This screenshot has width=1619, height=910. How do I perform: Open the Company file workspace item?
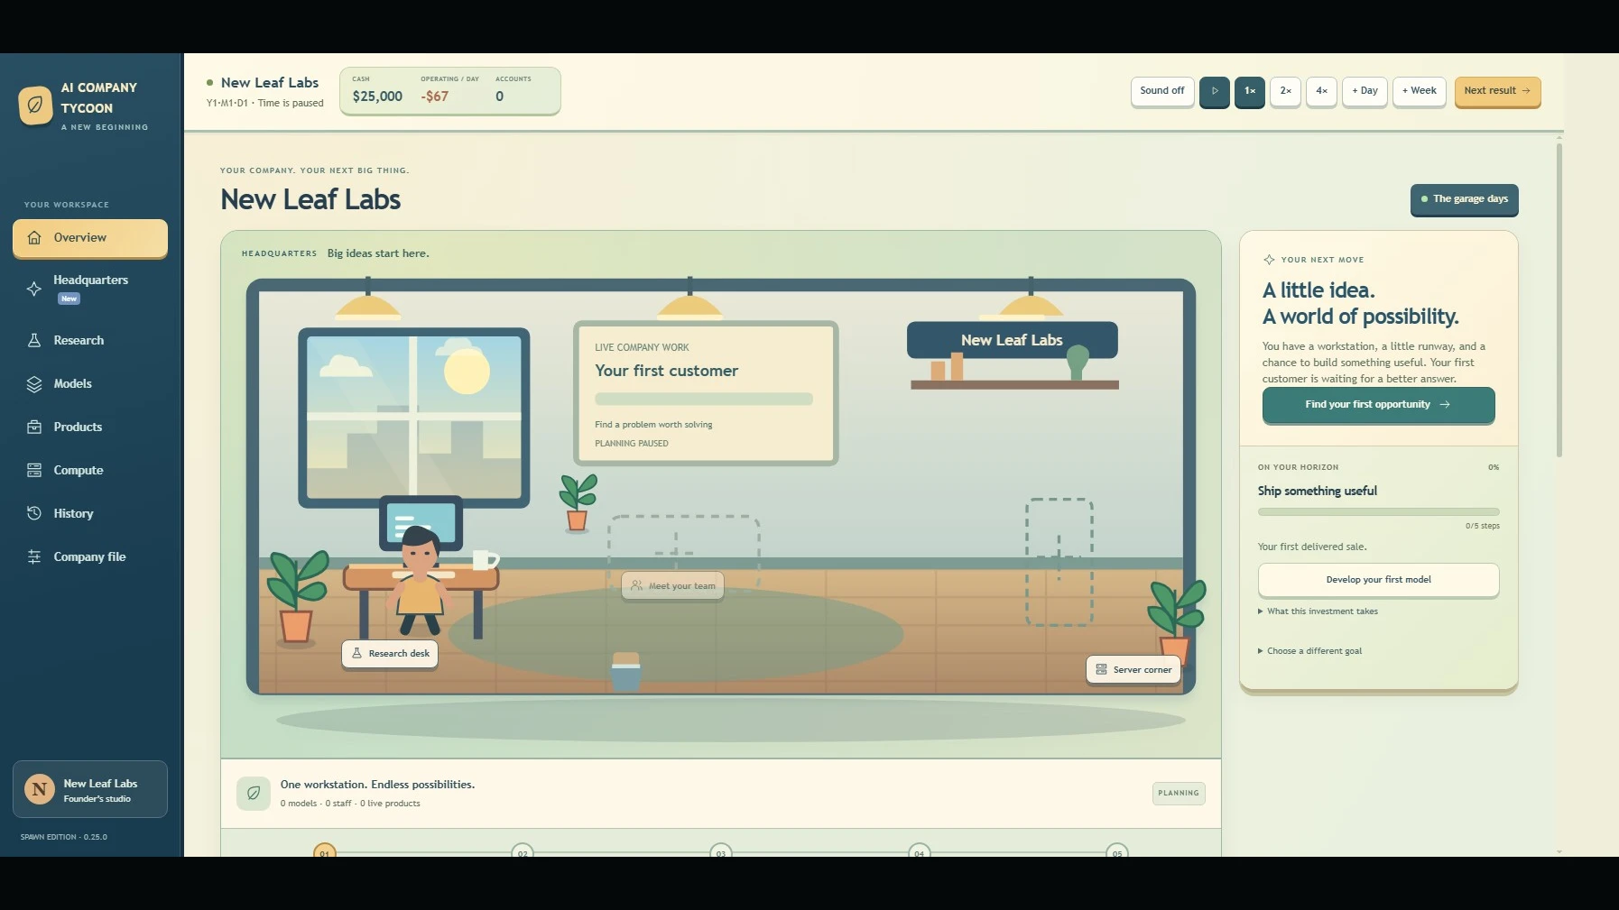(x=90, y=557)
